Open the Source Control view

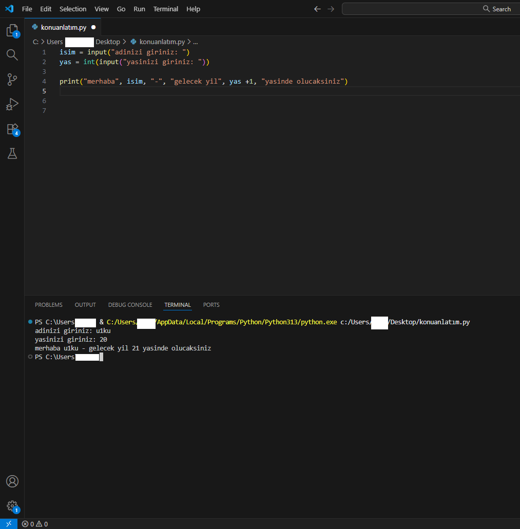tap(12, 80)
